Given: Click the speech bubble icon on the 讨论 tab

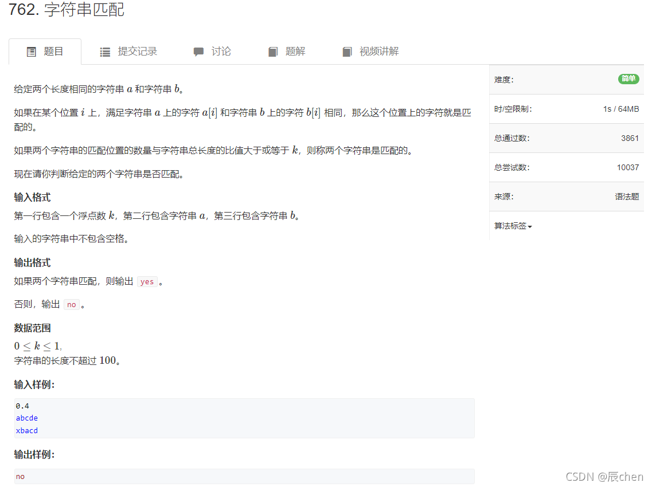Looking at the screenshot, I should coord(198,51).
